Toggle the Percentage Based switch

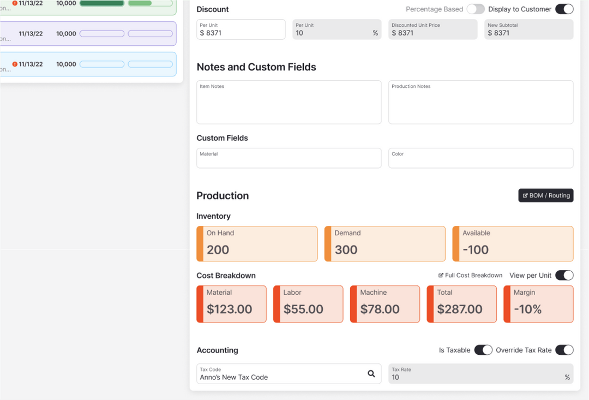[476, 9]
